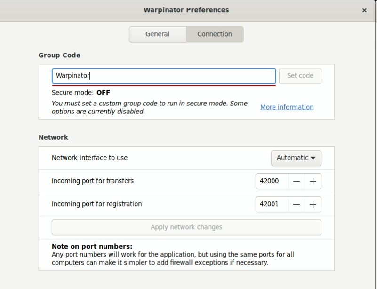Click the group code text field
Screen dimensions: 377x289
[163, 76]
